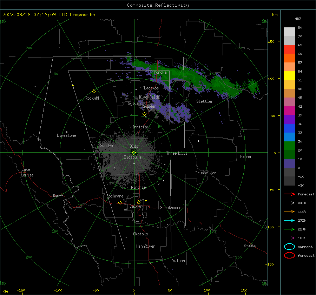The height and width of the screenshot is (295, 316).
Task: Click the Strathmore label
Action: 171,208
